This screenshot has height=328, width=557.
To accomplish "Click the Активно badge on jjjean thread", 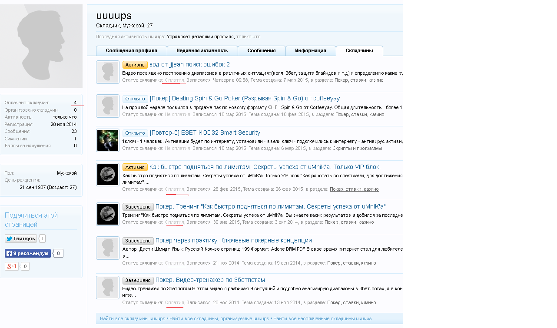I will [x=135, y=65].
